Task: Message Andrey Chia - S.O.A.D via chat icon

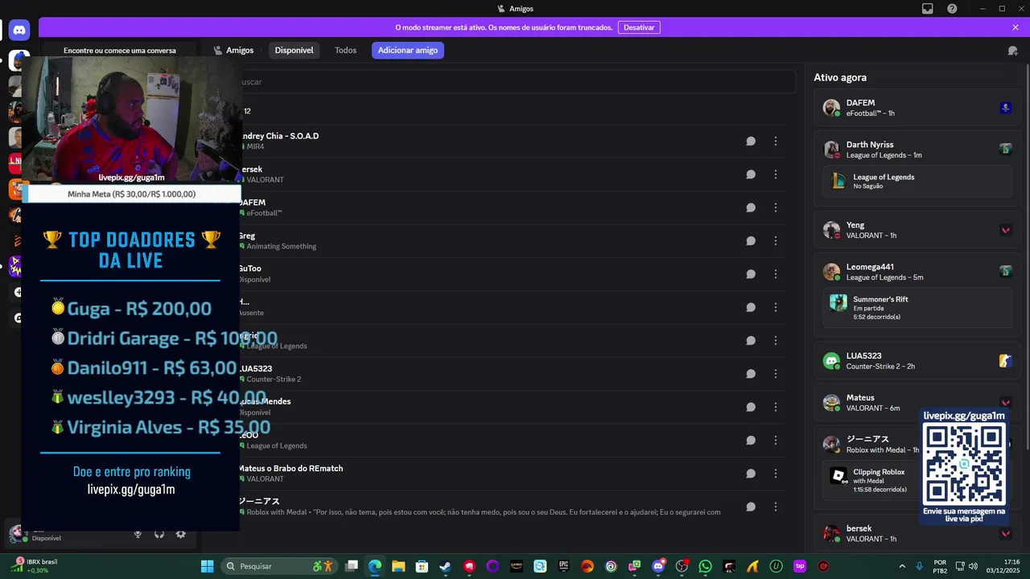Action: click(751, 142)
